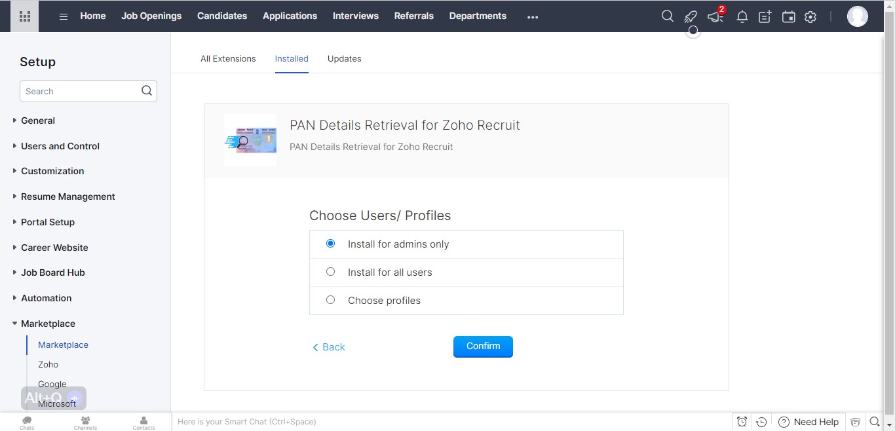Open Microsoft under Marketplace

[57, 403]
